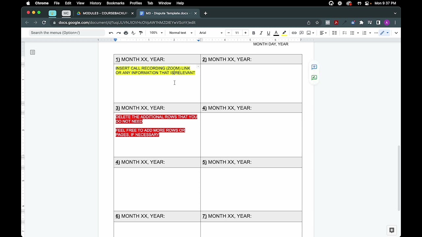Screen dimensions: 422x237
Task: Print the document via toolbar icon
Action: [126, 33]
